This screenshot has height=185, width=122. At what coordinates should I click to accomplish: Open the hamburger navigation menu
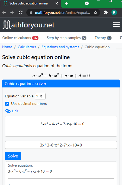(117, 24)
